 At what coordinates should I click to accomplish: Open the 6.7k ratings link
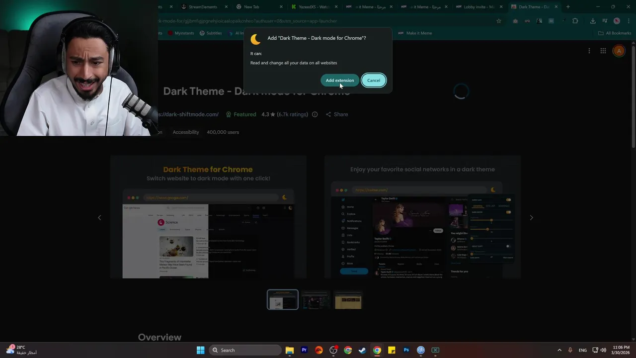293,114
